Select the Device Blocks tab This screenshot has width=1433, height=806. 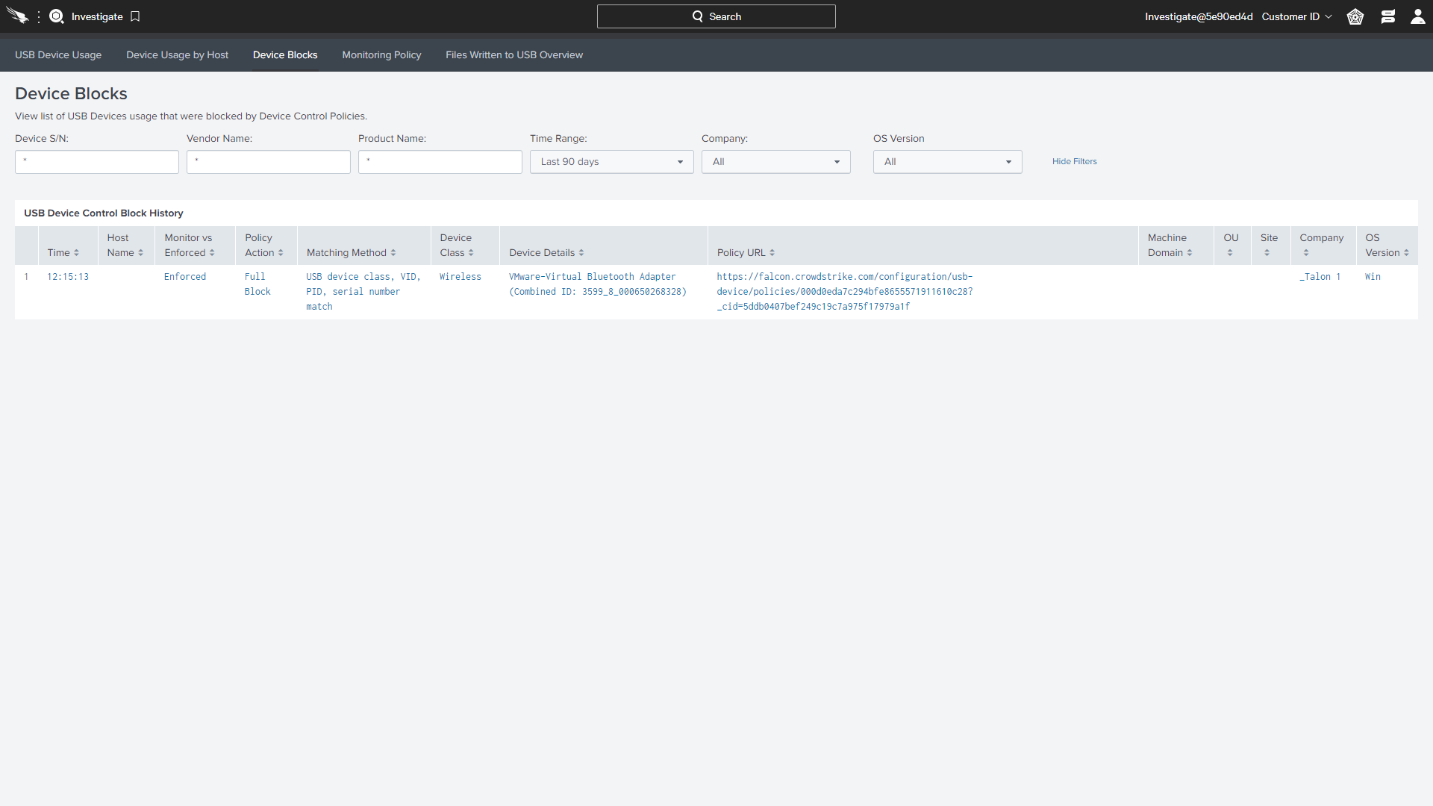[285, 55]
